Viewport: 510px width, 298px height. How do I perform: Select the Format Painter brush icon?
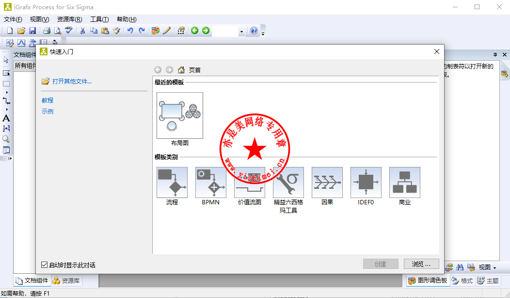tap(116, 31)
